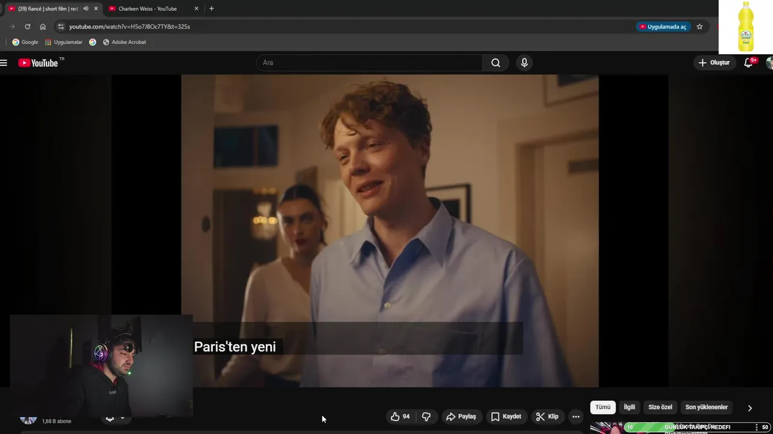Share the video via Paylaş
This screenshot has height=434, width=773.
[461, 417]
